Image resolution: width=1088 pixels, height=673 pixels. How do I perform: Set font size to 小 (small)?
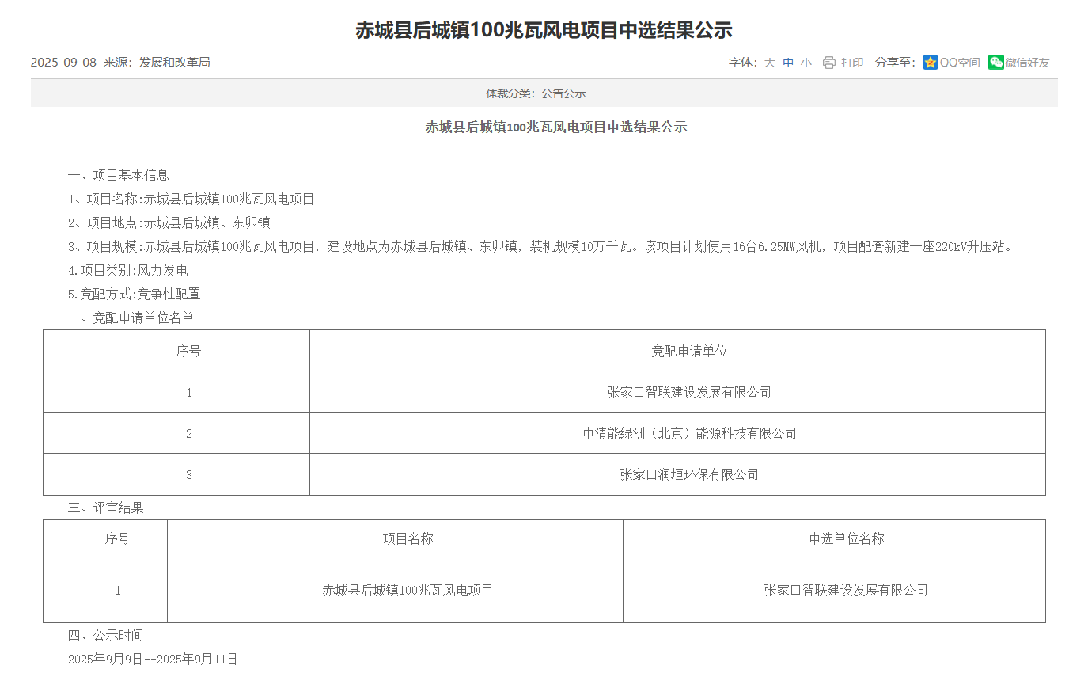pos(806,63)
